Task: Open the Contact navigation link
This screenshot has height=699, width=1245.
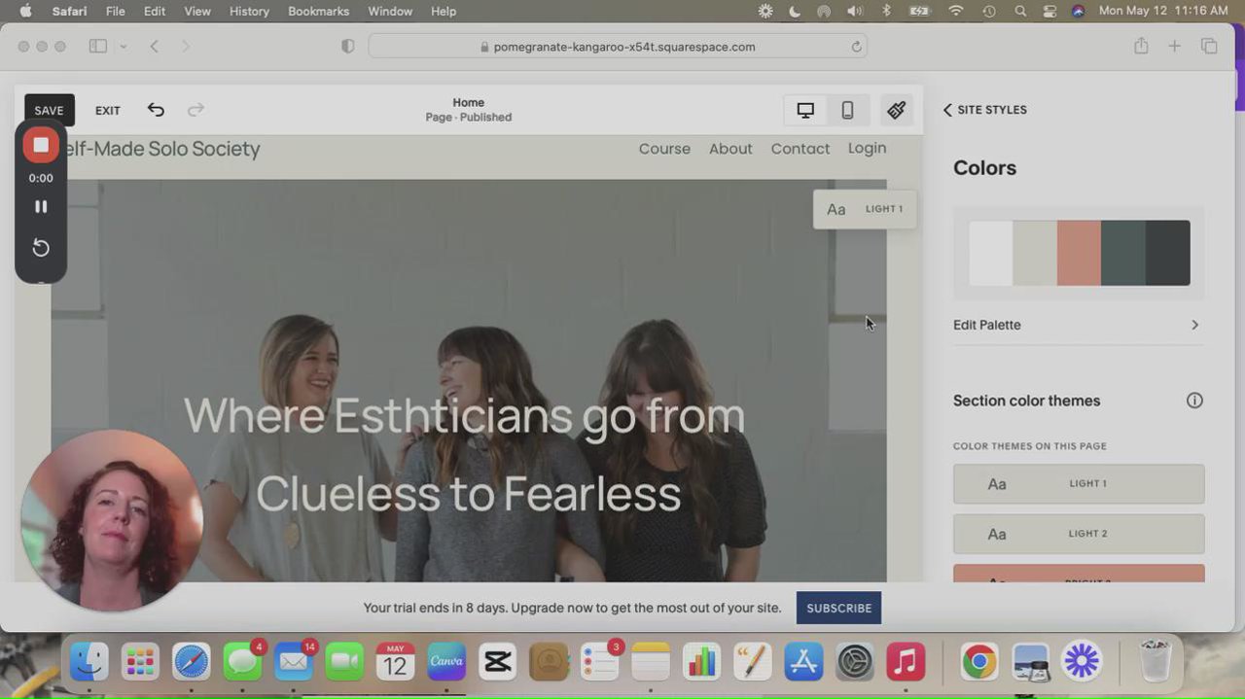Action: pos(800,149)
